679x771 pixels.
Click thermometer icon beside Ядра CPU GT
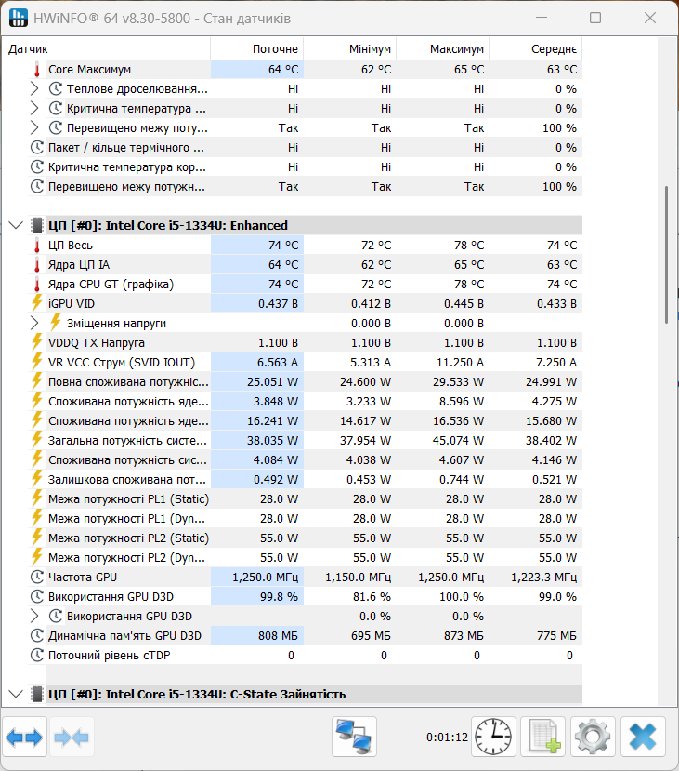[37, 285]
